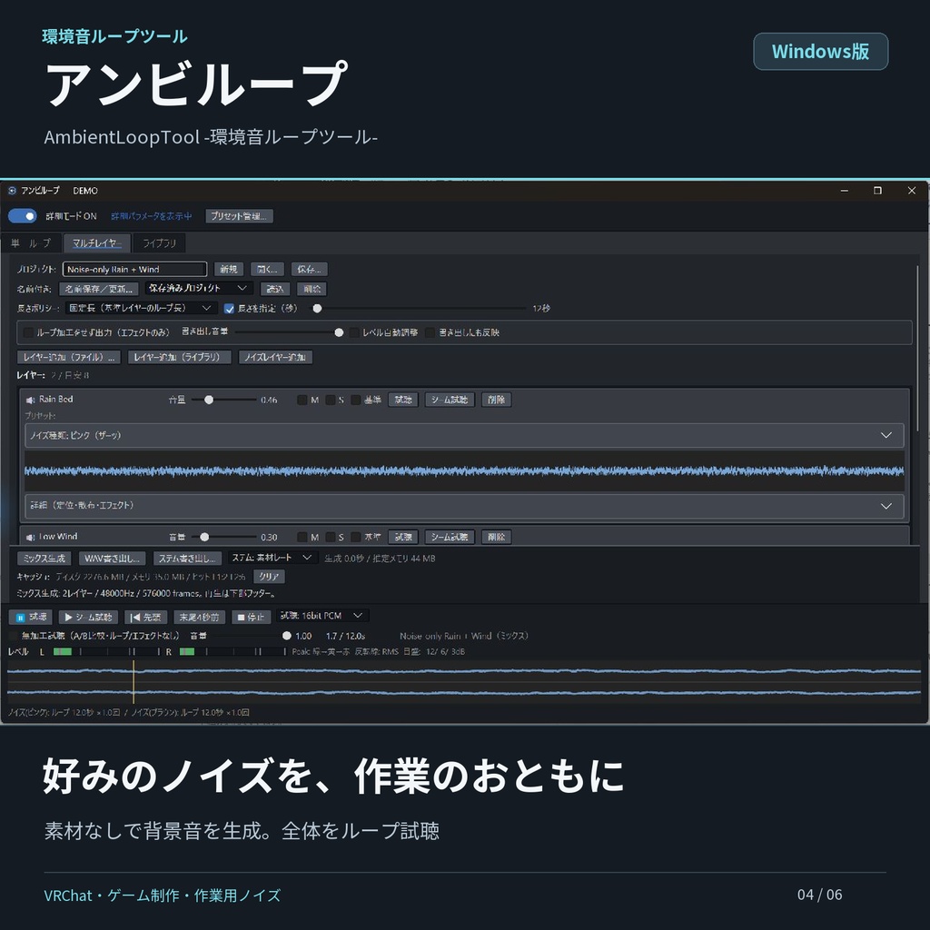Click the アンビループ app icon in title bar

pyautogui.click(x=12, y=191)
